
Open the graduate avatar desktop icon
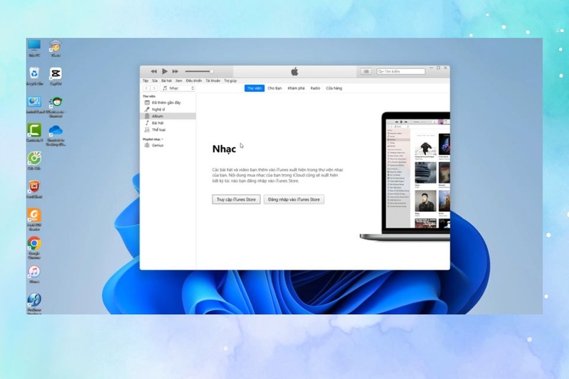(x=55, y=48)
